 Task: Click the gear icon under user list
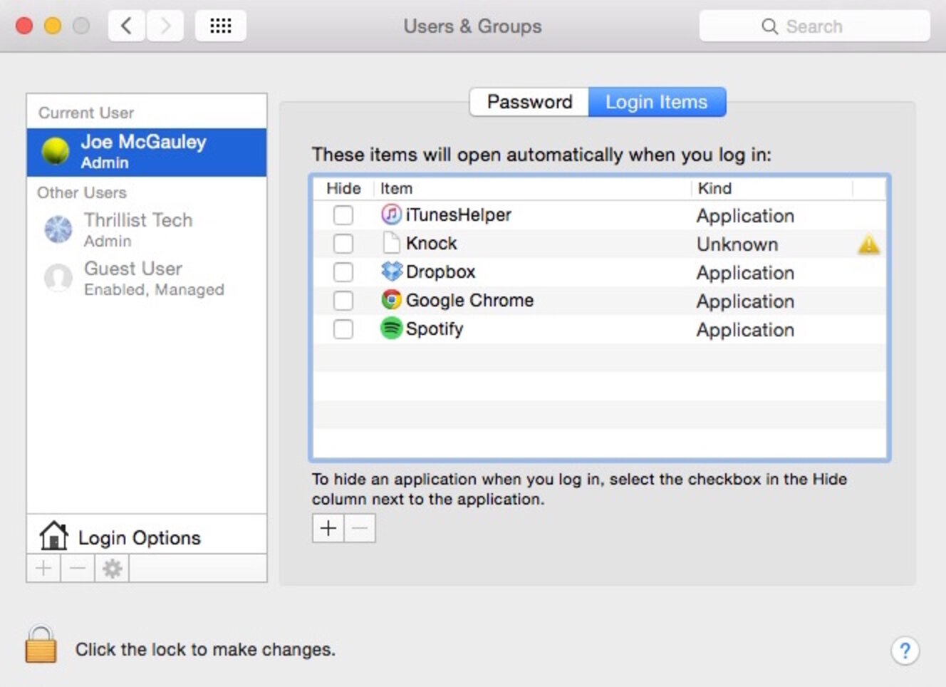[x=112, y=569]
